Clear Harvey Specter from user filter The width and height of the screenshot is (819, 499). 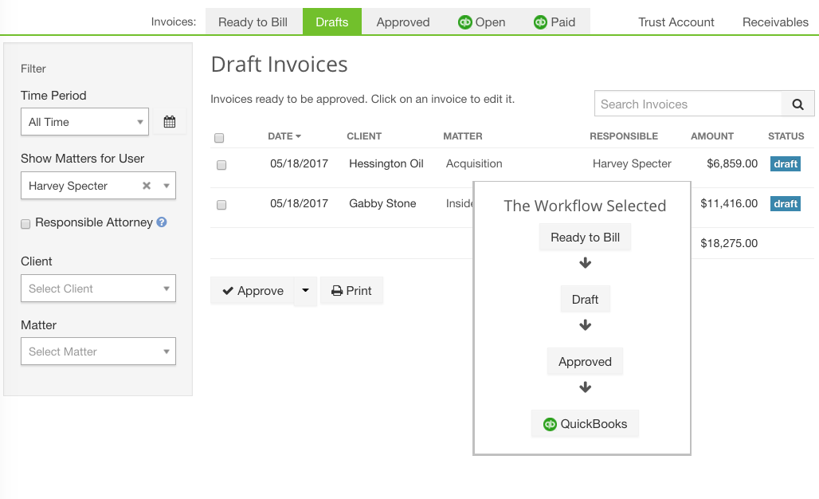point(147,186)
